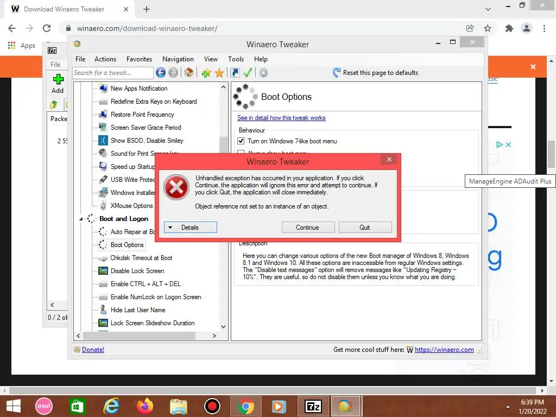This screenshot has width=556, height=417.
Task: Click the grey Forward arrow in Tweaker toolbar
Action: (x=173, y=73)
